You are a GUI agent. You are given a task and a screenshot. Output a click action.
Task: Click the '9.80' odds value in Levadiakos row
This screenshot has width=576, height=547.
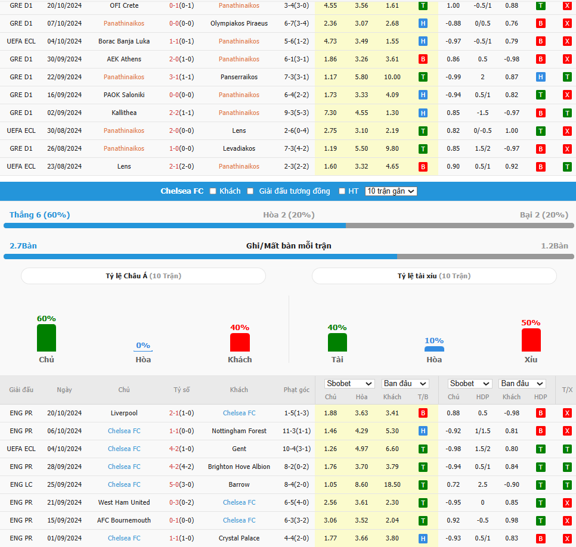(392, 149)
